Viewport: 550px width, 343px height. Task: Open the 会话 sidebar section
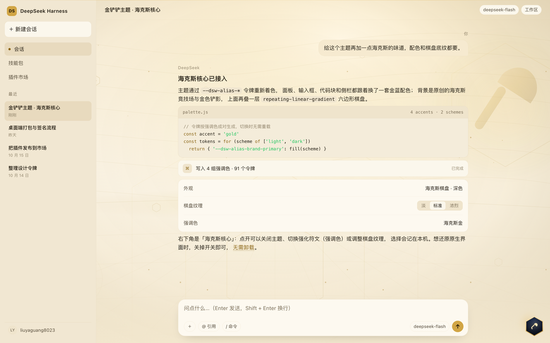(48, 49)
